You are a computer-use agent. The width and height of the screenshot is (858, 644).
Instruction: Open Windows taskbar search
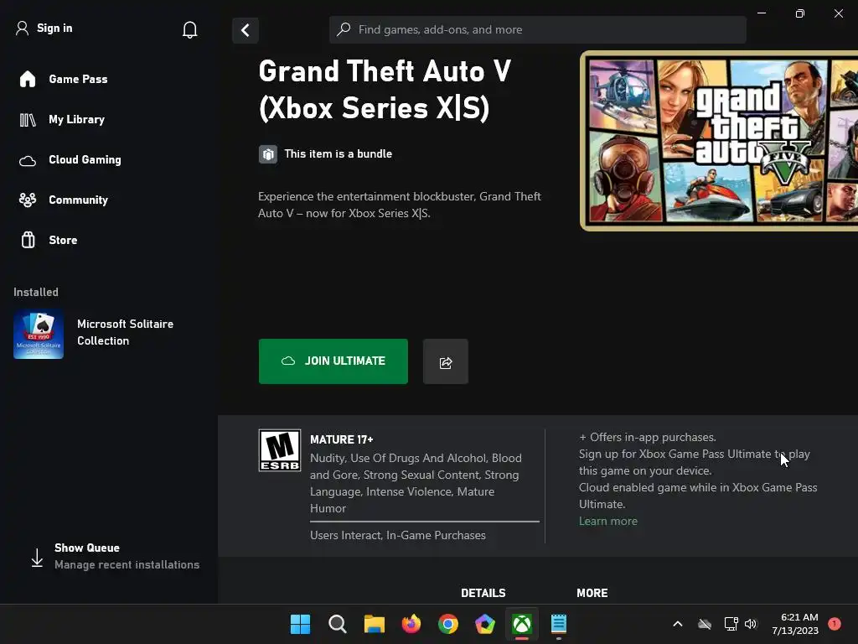(x=337, y=624)
